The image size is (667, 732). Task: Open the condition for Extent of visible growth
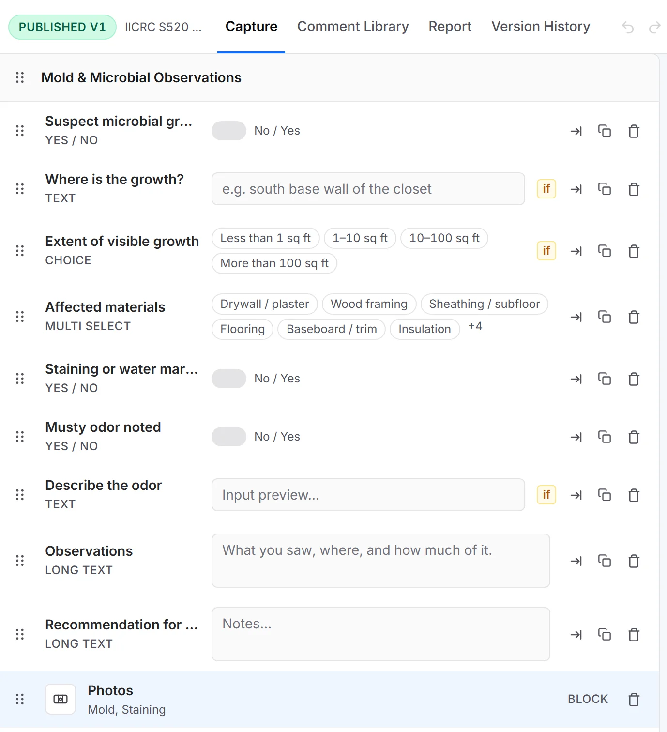[546, 251]
